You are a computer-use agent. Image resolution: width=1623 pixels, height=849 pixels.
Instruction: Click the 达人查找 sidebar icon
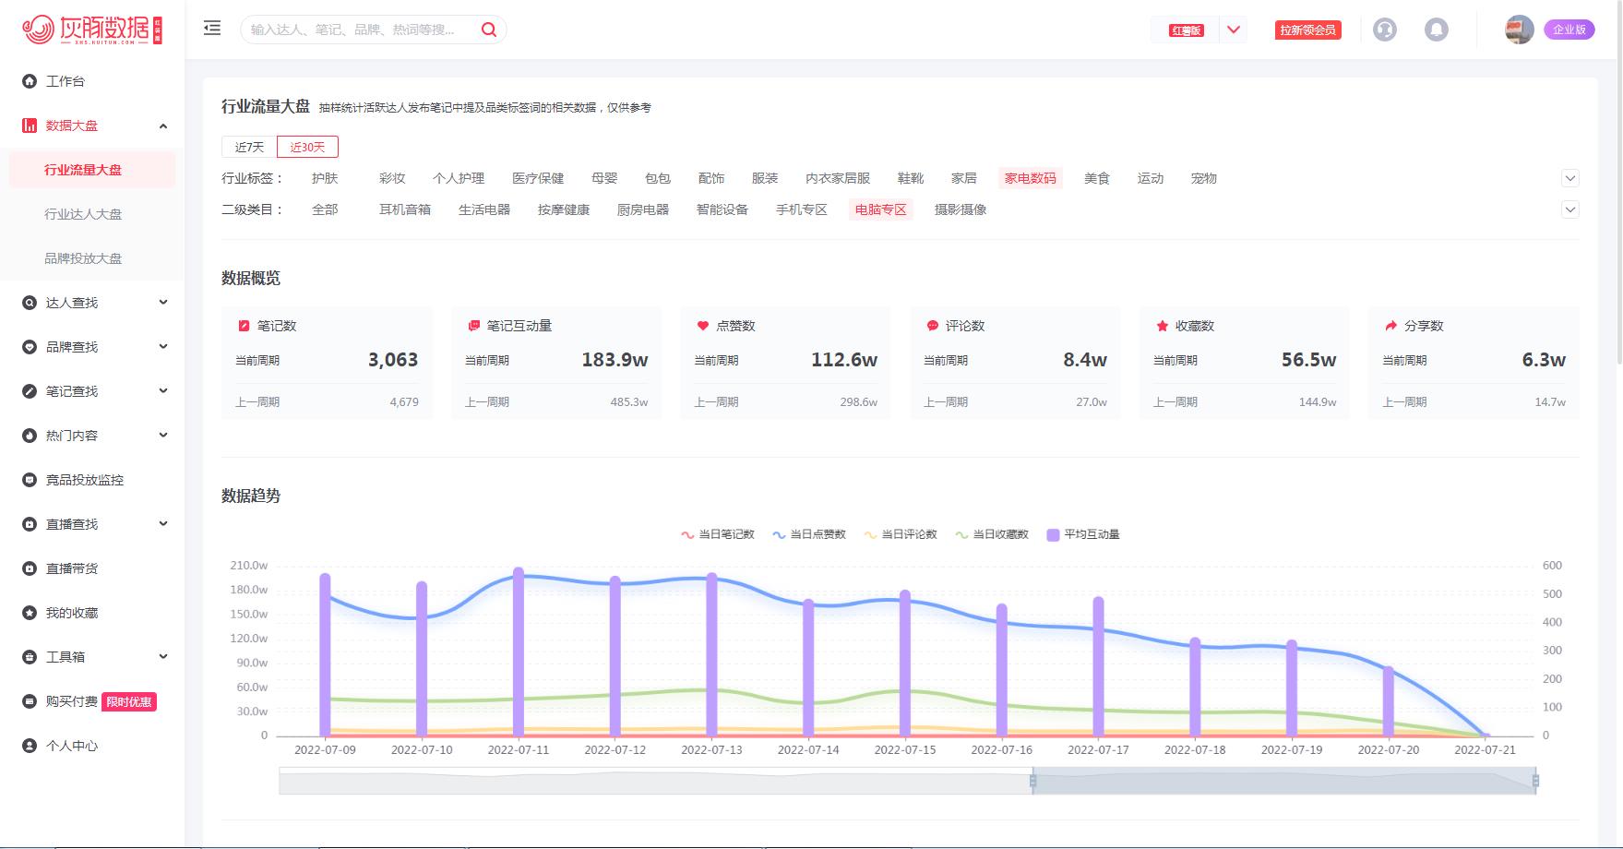click(x=30, y=303)
